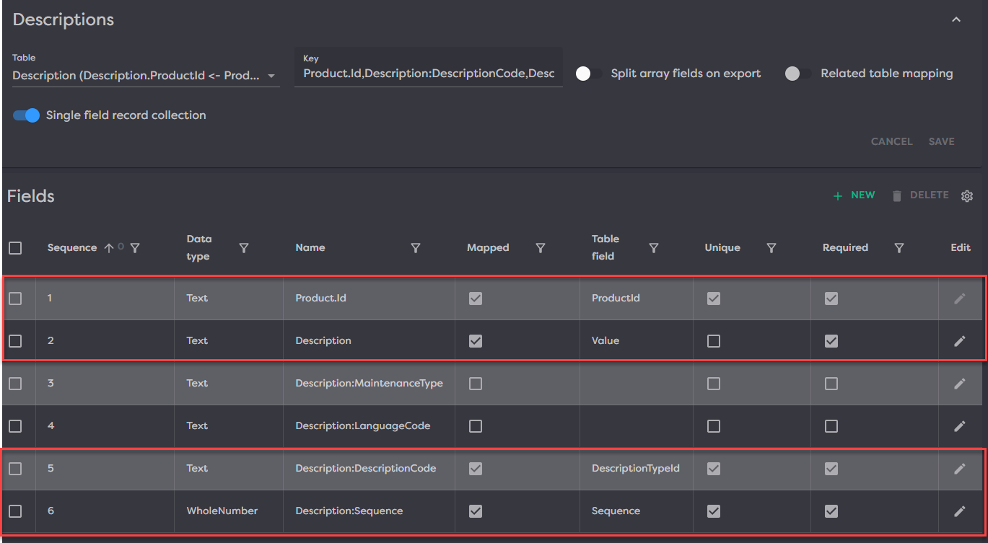Open filter for the Mapped column

(x=541, y=248)
